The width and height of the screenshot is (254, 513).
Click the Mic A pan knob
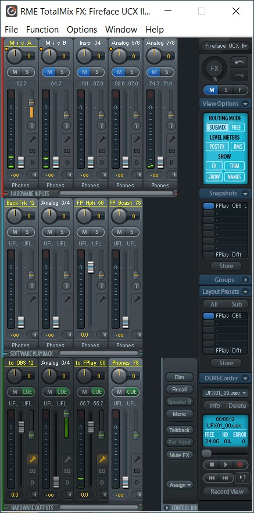click(15, 56)
